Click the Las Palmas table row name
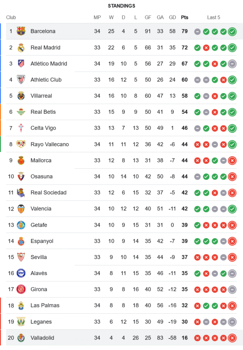 pyautogui.click(x=45, y=306)
